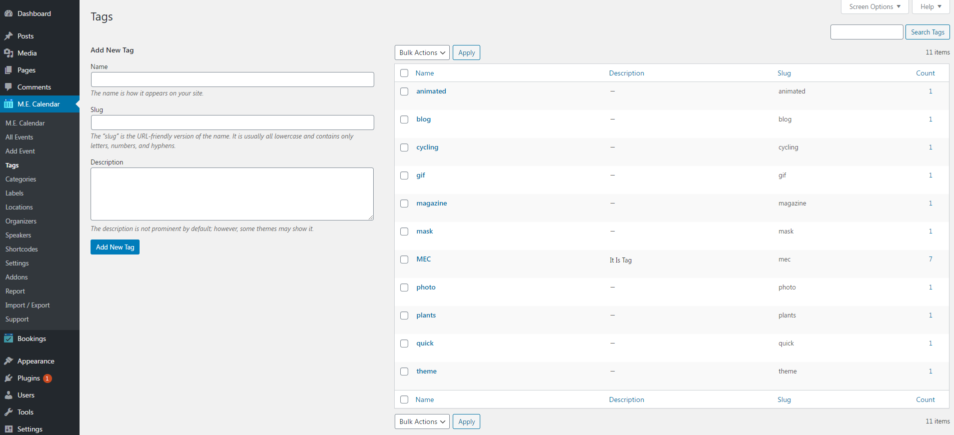Click the Search Tags button
This screenshot has height=435, width=954.
coord(927,32)
